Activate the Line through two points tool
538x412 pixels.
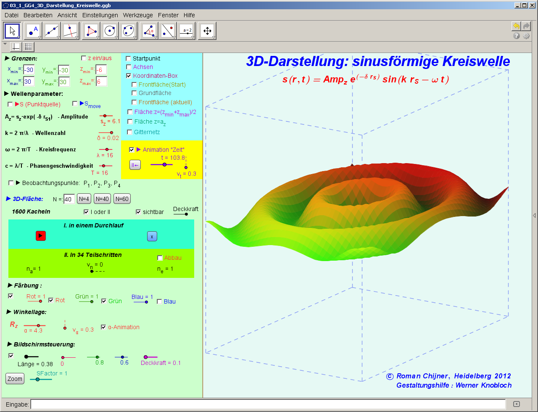point(51,31)
